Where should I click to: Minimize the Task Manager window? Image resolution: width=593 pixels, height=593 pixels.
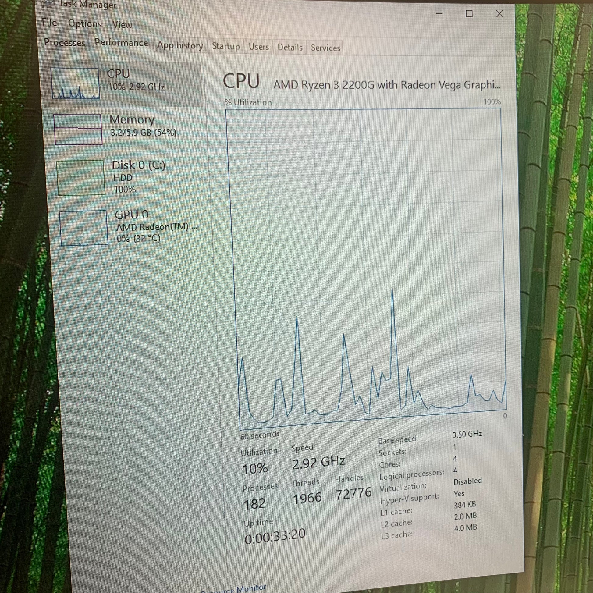coord(439,13)
